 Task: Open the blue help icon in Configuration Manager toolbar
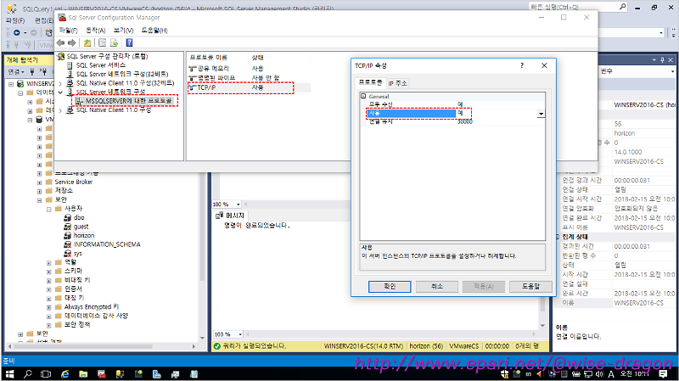click(x=129, y=43)
